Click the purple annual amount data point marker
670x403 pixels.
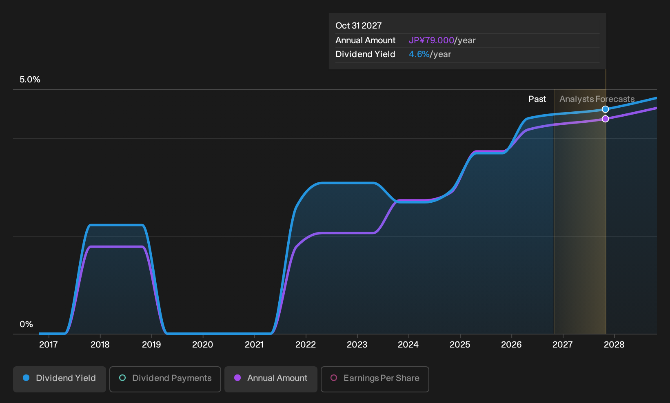[606, 119]
